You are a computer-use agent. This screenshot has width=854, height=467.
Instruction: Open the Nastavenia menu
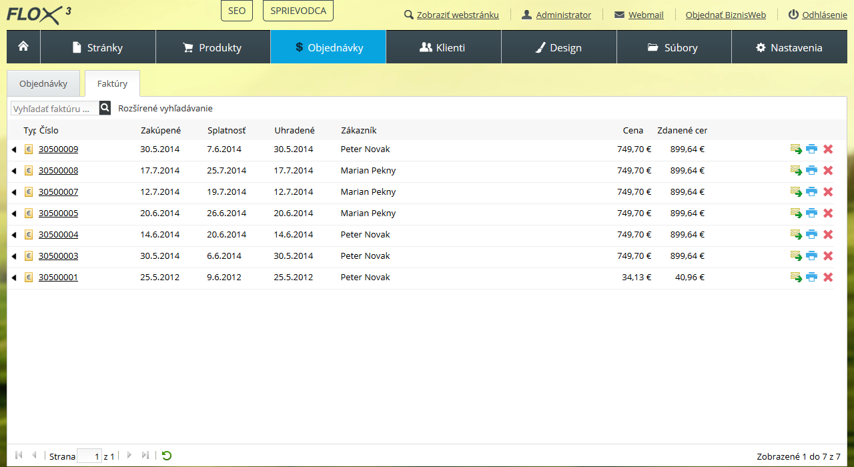pos(789,47)
